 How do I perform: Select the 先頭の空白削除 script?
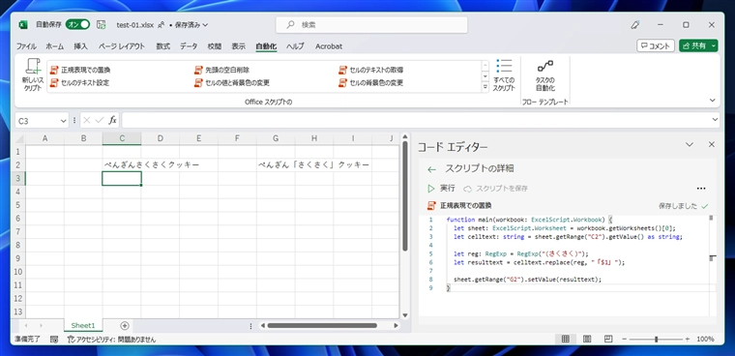point(221,70)
